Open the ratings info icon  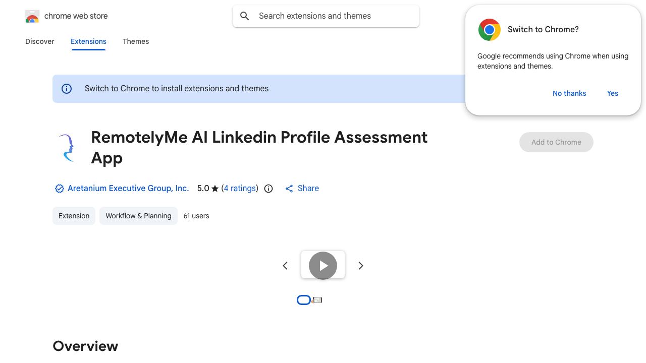(x=268, y=189)
